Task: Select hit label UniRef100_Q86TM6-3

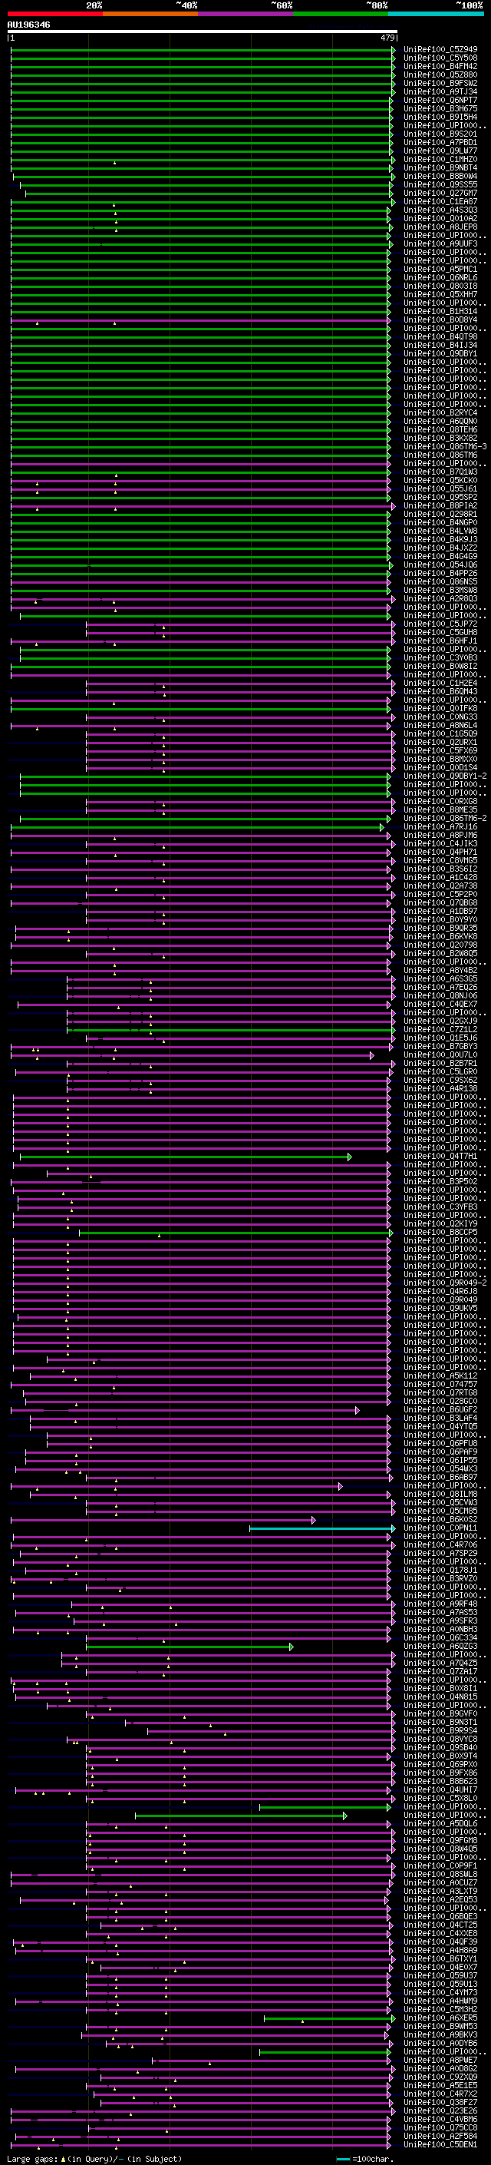Action: pyautogui.click(x=446, y=447)
